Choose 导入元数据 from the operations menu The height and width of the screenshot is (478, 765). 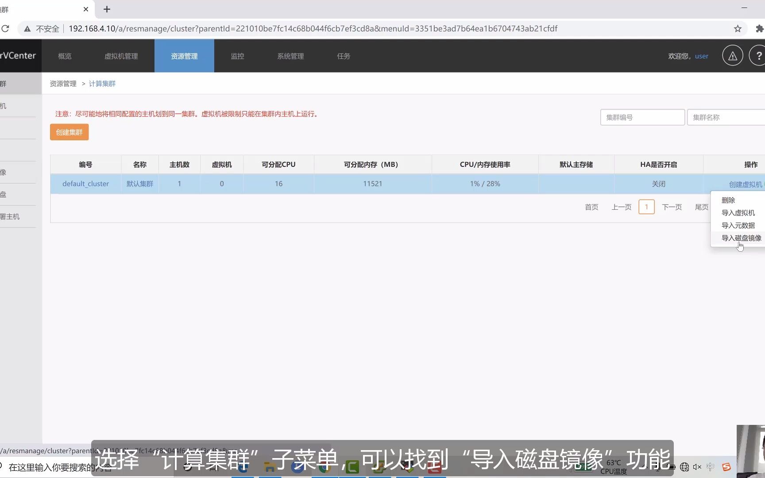click(x=738, y=225)
